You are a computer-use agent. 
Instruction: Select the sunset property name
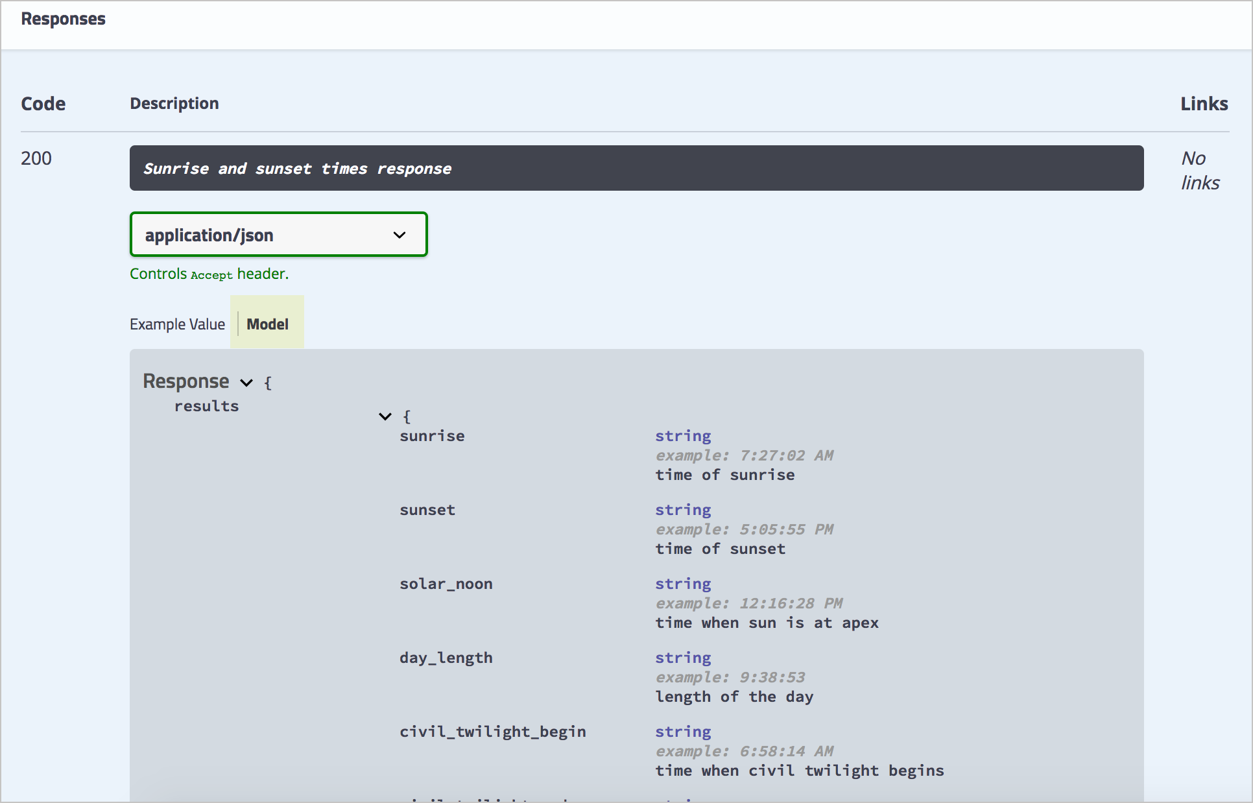tap(427, 510)
